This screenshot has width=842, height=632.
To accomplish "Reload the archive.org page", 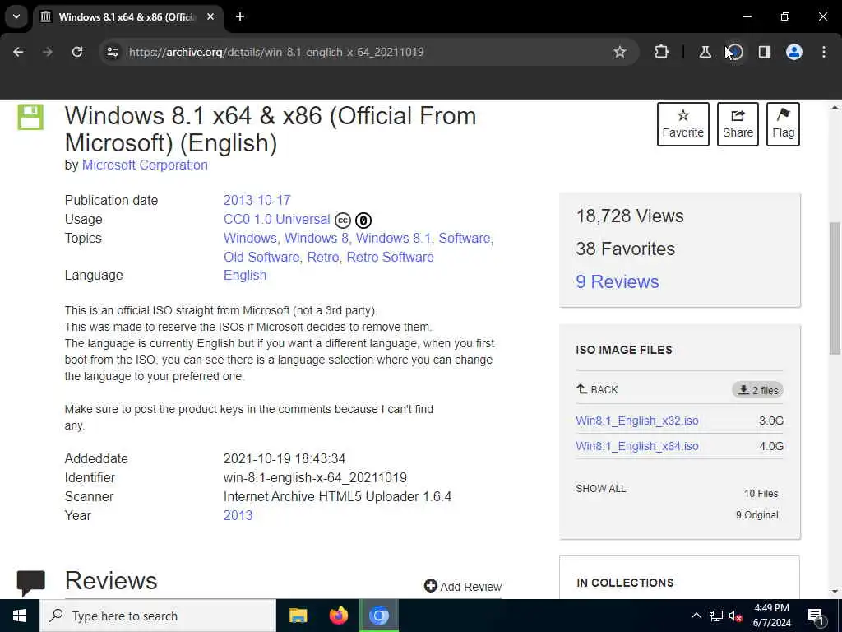I will click(77, 52).
